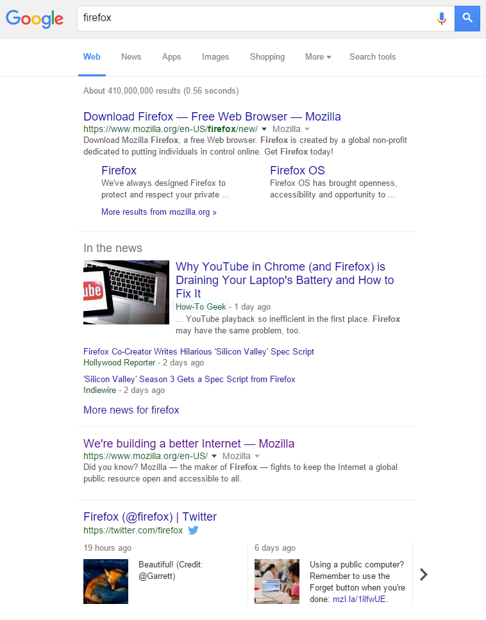The image size is (486, 620).
Task: Open Firefox (@firefox) | Twitter result
Action: [150, 517]
